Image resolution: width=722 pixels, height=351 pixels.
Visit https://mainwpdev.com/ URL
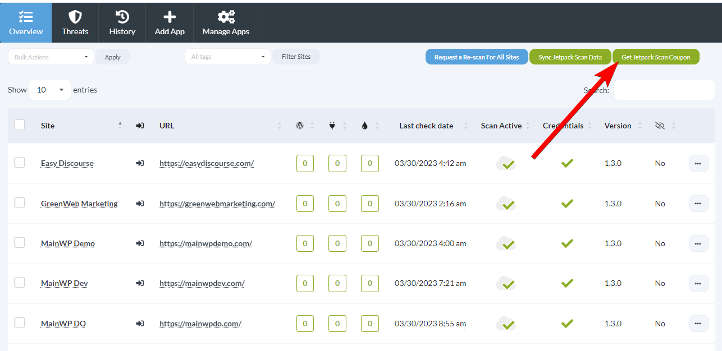202,283
